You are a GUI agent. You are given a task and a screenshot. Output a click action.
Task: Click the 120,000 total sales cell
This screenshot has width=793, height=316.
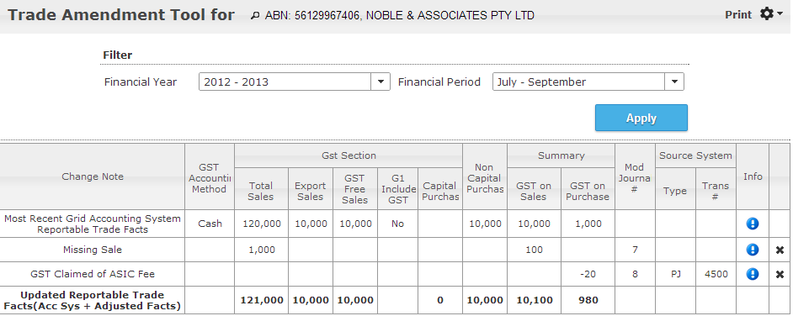pos(261,224)
